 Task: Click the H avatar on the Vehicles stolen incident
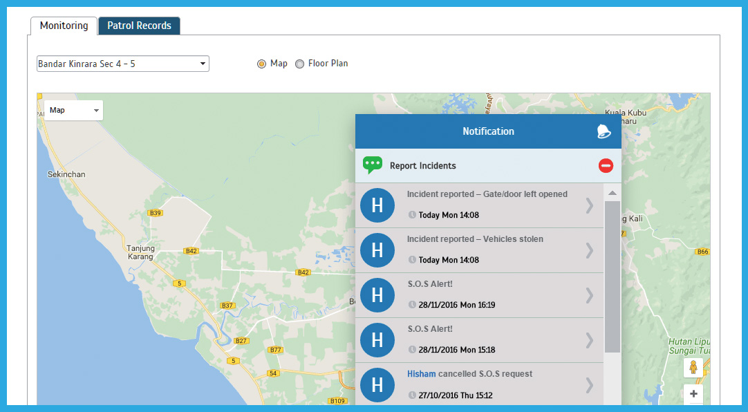click(377, 250)
